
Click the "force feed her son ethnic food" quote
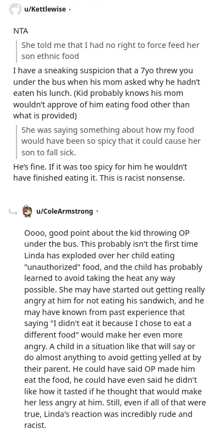tap(111, 51)
